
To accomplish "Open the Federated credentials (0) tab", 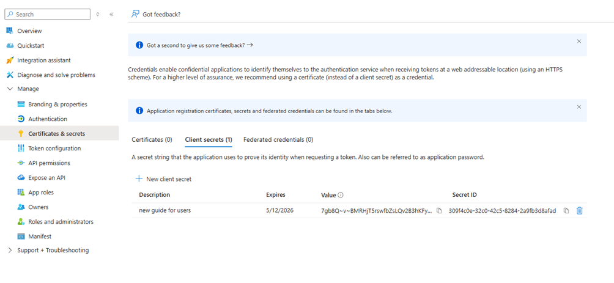I will (x=278, y=139).
